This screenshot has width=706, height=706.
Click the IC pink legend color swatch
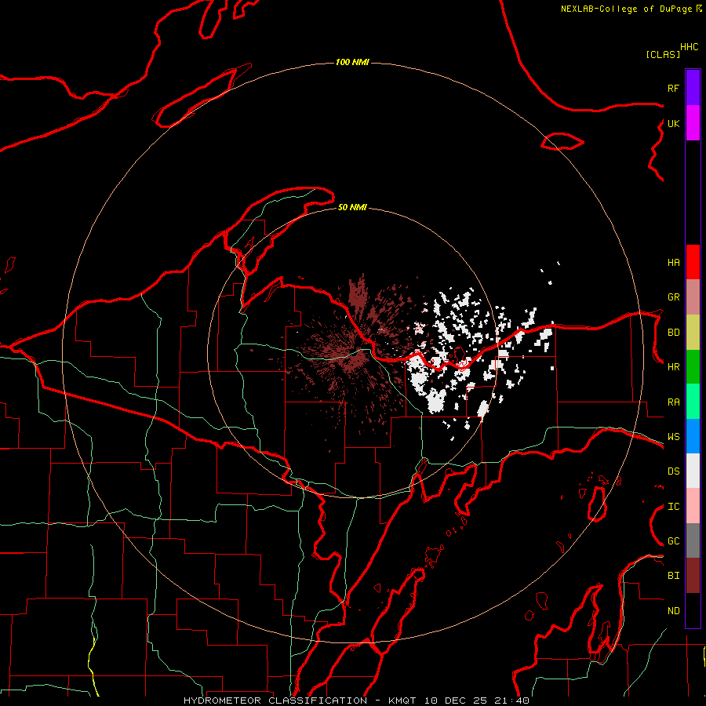tap(693, 506)
